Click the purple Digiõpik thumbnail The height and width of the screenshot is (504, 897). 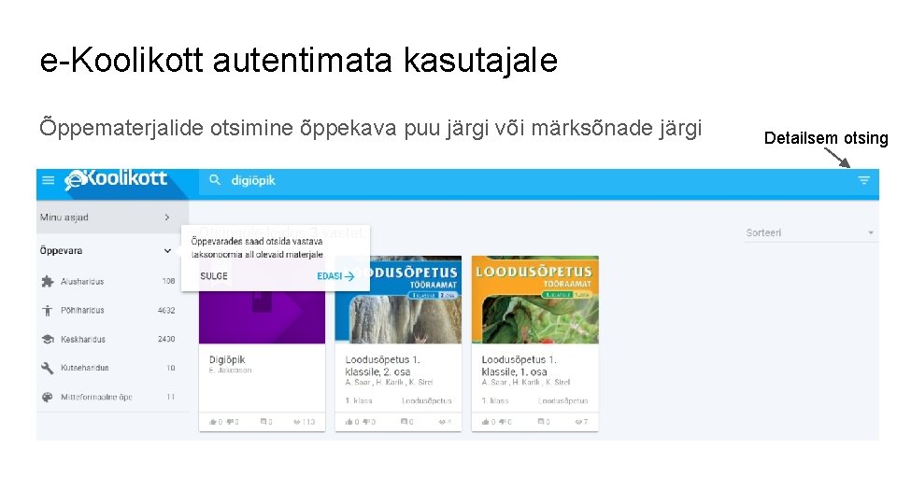point(262,317)
